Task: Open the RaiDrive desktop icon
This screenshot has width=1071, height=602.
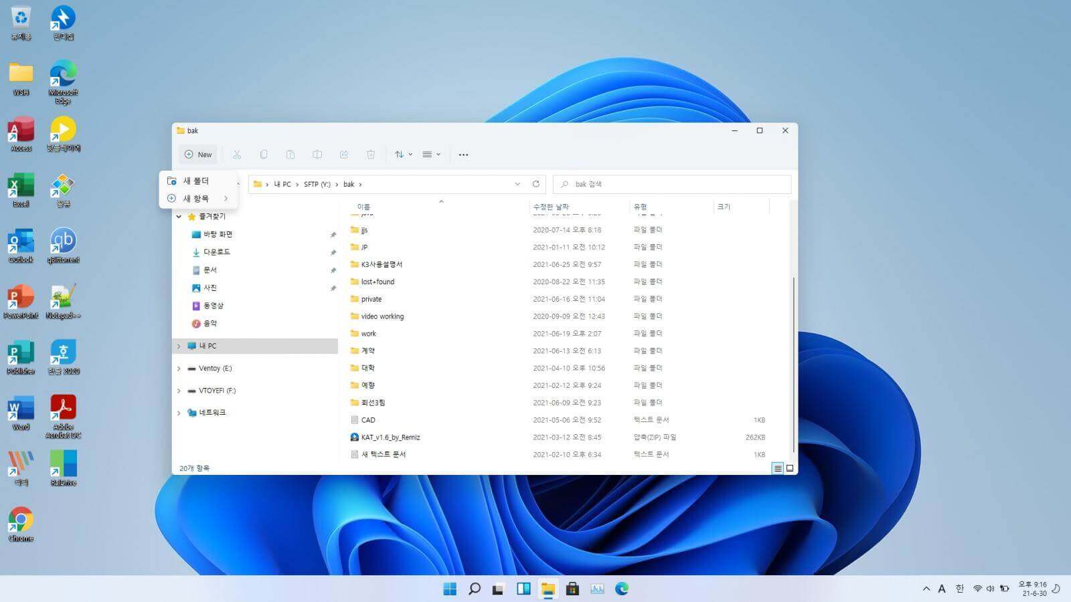Action: point(63,468)
